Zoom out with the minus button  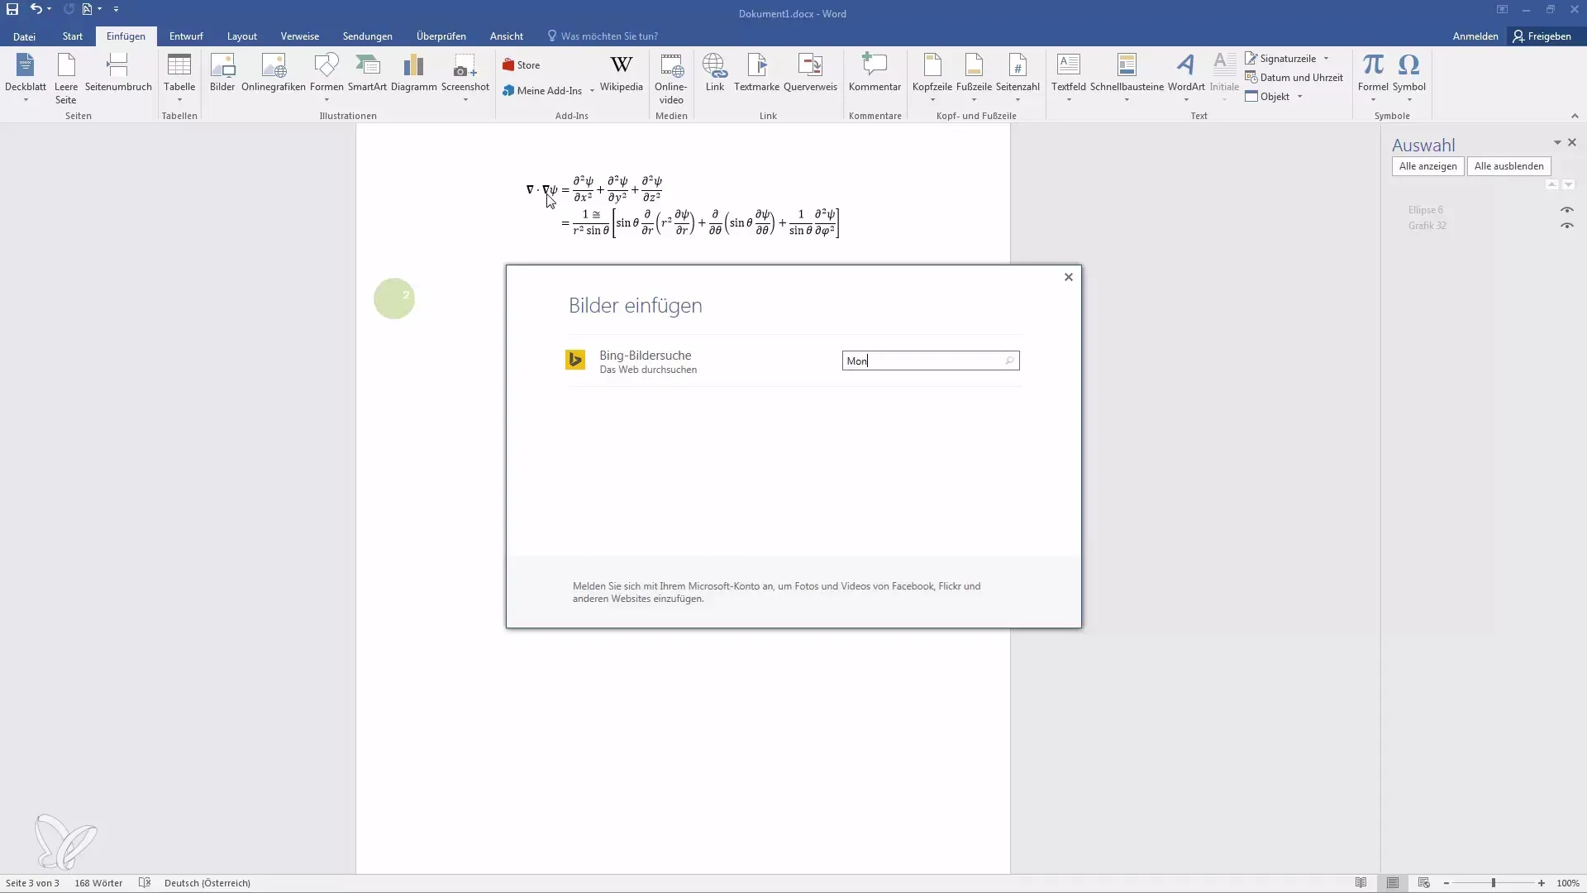tap(1446, 883)
